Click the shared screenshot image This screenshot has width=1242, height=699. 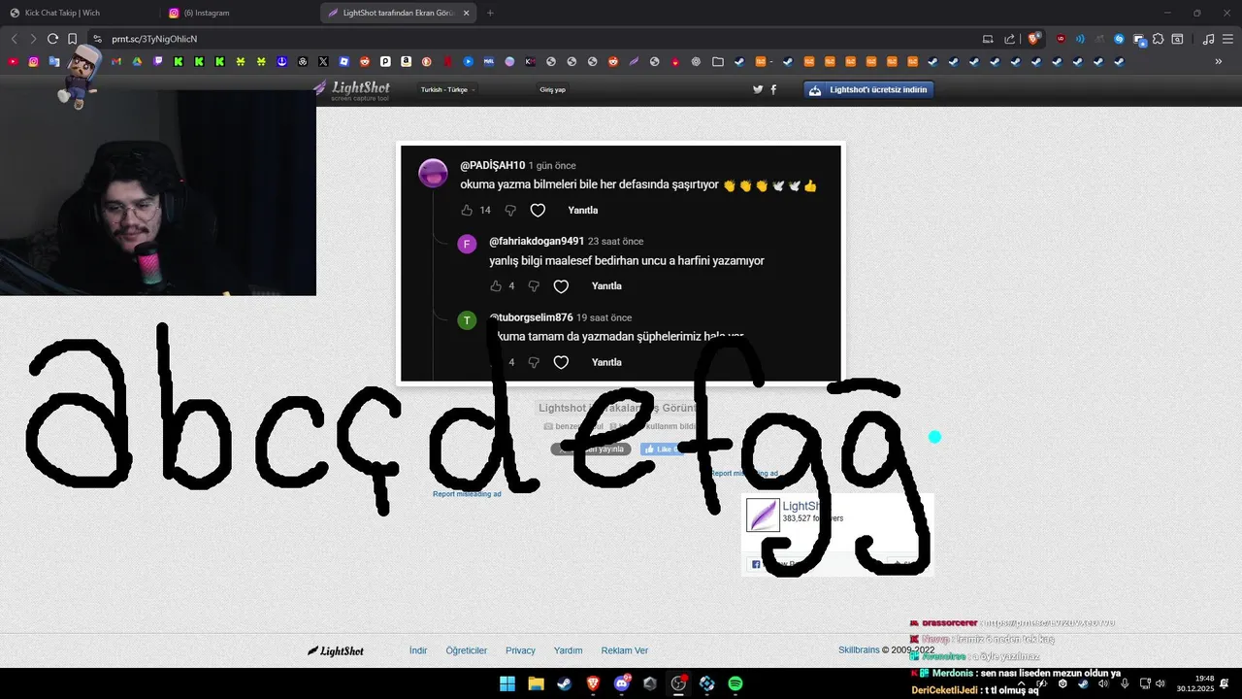click(621, 263)
